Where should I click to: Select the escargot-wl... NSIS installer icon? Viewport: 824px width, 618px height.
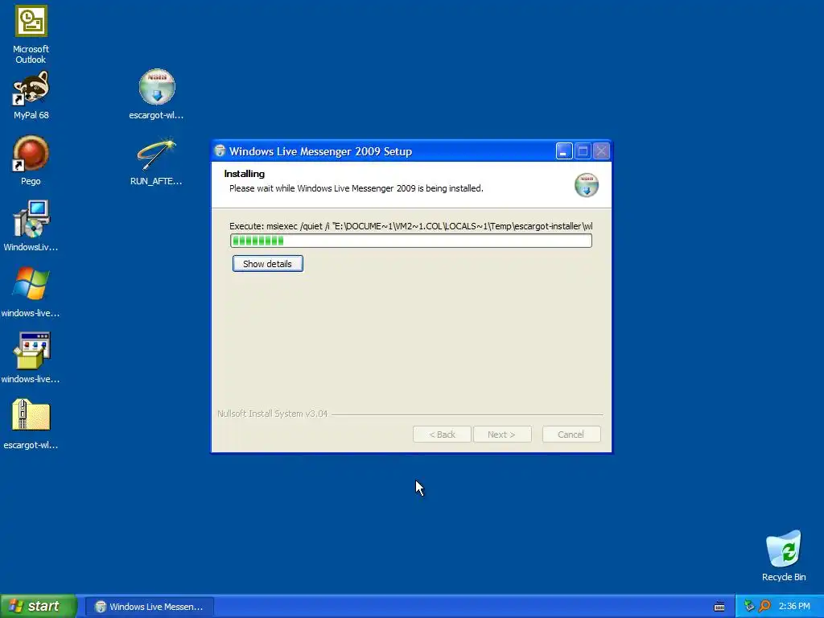click(157, 95)
